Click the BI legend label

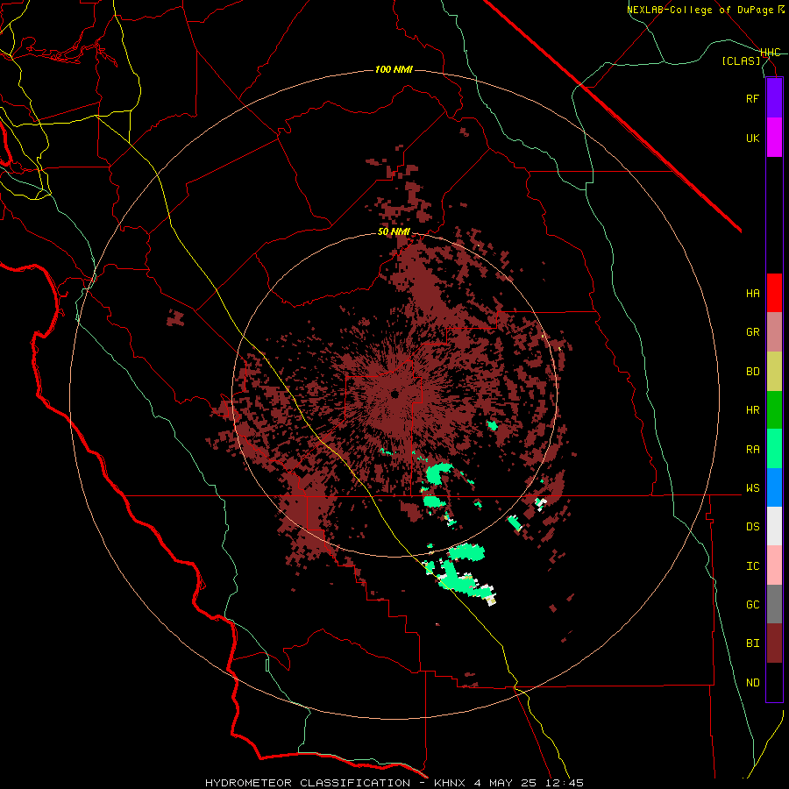click(752, 643)
